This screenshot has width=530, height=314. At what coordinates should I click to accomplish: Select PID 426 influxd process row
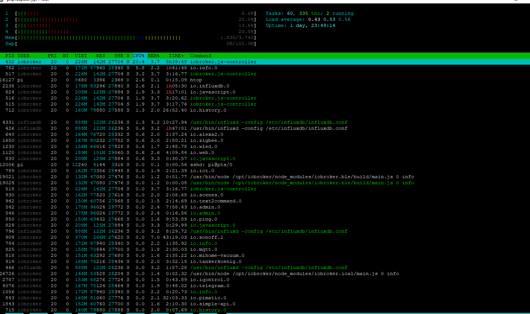click(265, 128)
